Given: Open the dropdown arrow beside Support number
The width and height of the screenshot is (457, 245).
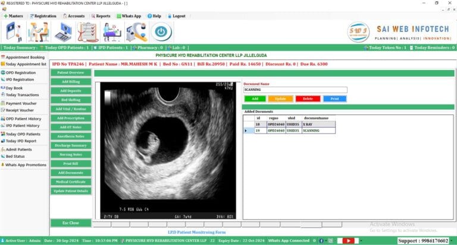Looking at the screenshot, I should pyautogui.click(x=452, y=241).
